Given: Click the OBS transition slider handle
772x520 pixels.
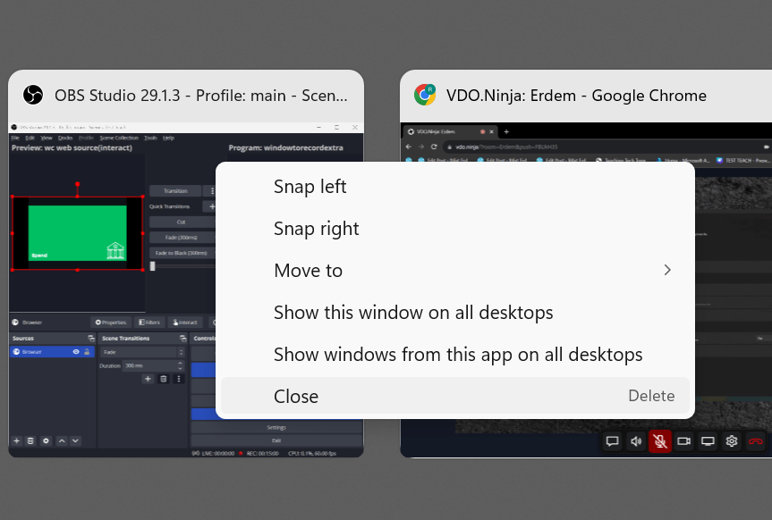Looking at the screenshot, I should [x=153, y=266].
